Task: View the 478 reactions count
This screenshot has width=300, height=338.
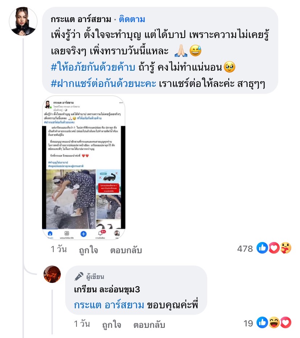Action: pos(245,249)
